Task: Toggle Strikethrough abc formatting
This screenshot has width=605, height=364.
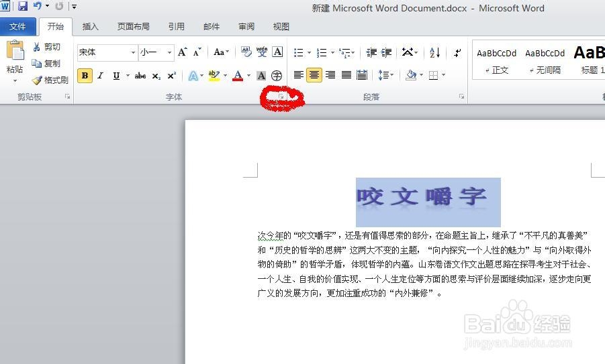Action: [x=140, y=76]
